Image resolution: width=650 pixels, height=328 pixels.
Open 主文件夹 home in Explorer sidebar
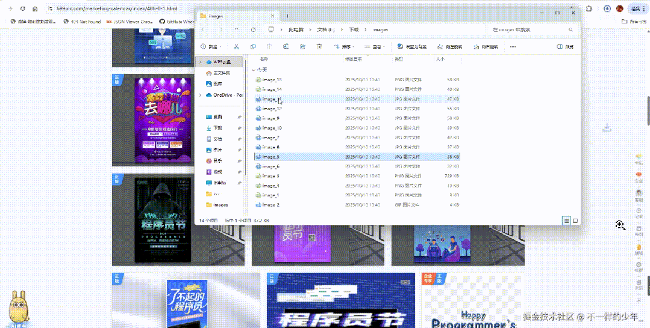218,73
